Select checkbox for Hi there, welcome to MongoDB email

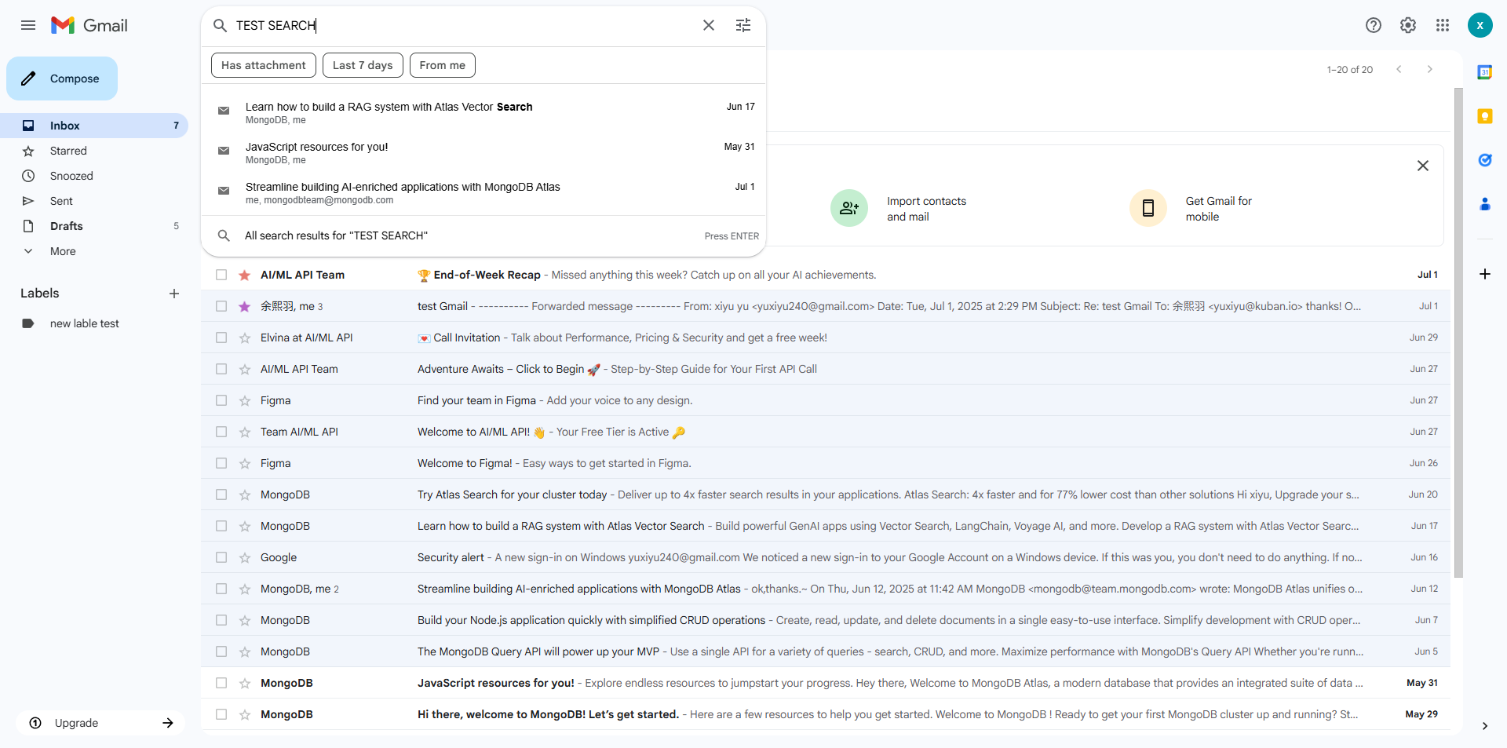pyautogui.click(x=221, y=714)
